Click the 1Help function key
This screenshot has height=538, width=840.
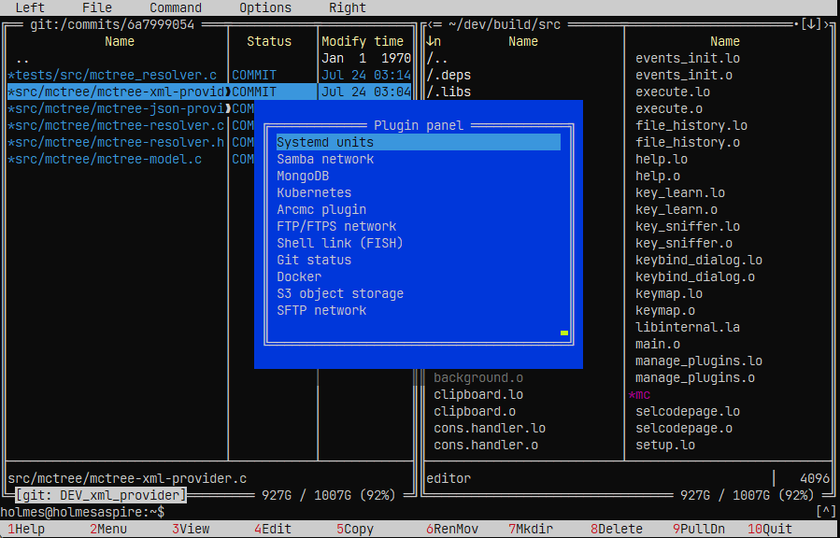pyautogui.click(x=26, y=530)
